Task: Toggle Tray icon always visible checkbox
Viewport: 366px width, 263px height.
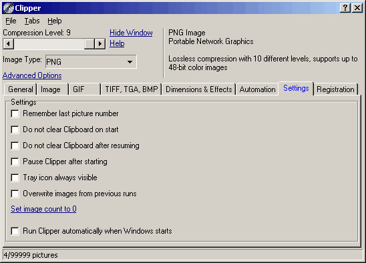Action: pos(15,178)
